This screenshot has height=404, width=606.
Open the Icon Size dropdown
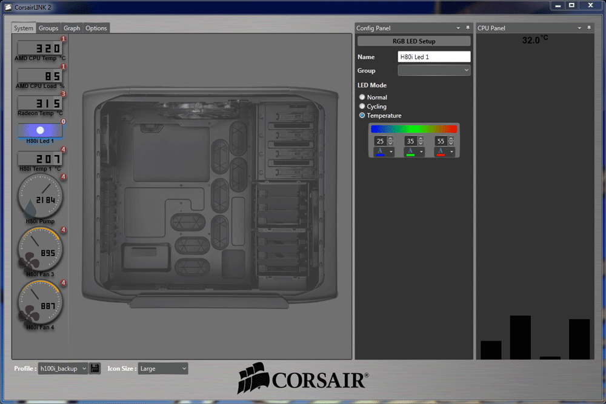pyautogui.click(x=162, y=368)
